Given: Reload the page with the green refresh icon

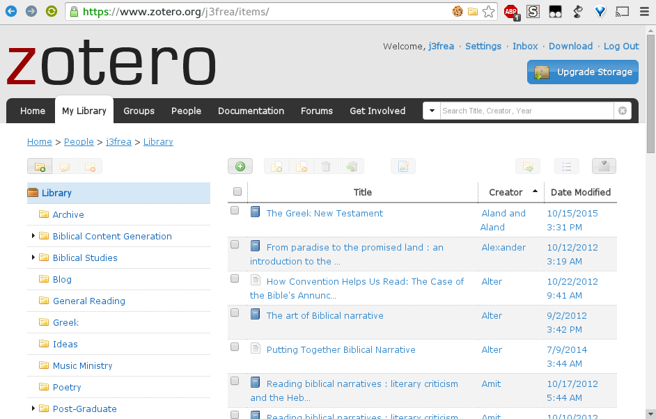Looking at the screenshot, I should pos(52,11).
